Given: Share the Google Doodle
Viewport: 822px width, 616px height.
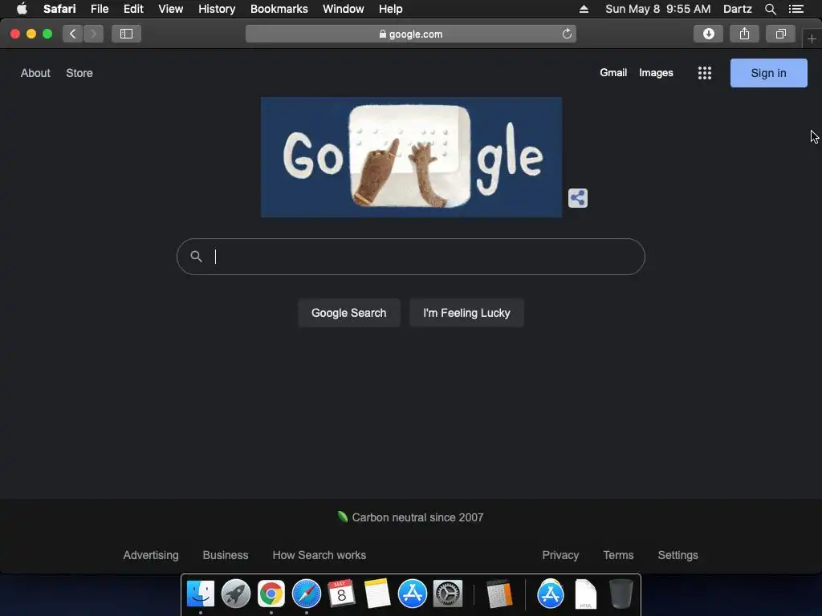Looking at the screenshot, I should pyautogui.click(x=578, y=198).
